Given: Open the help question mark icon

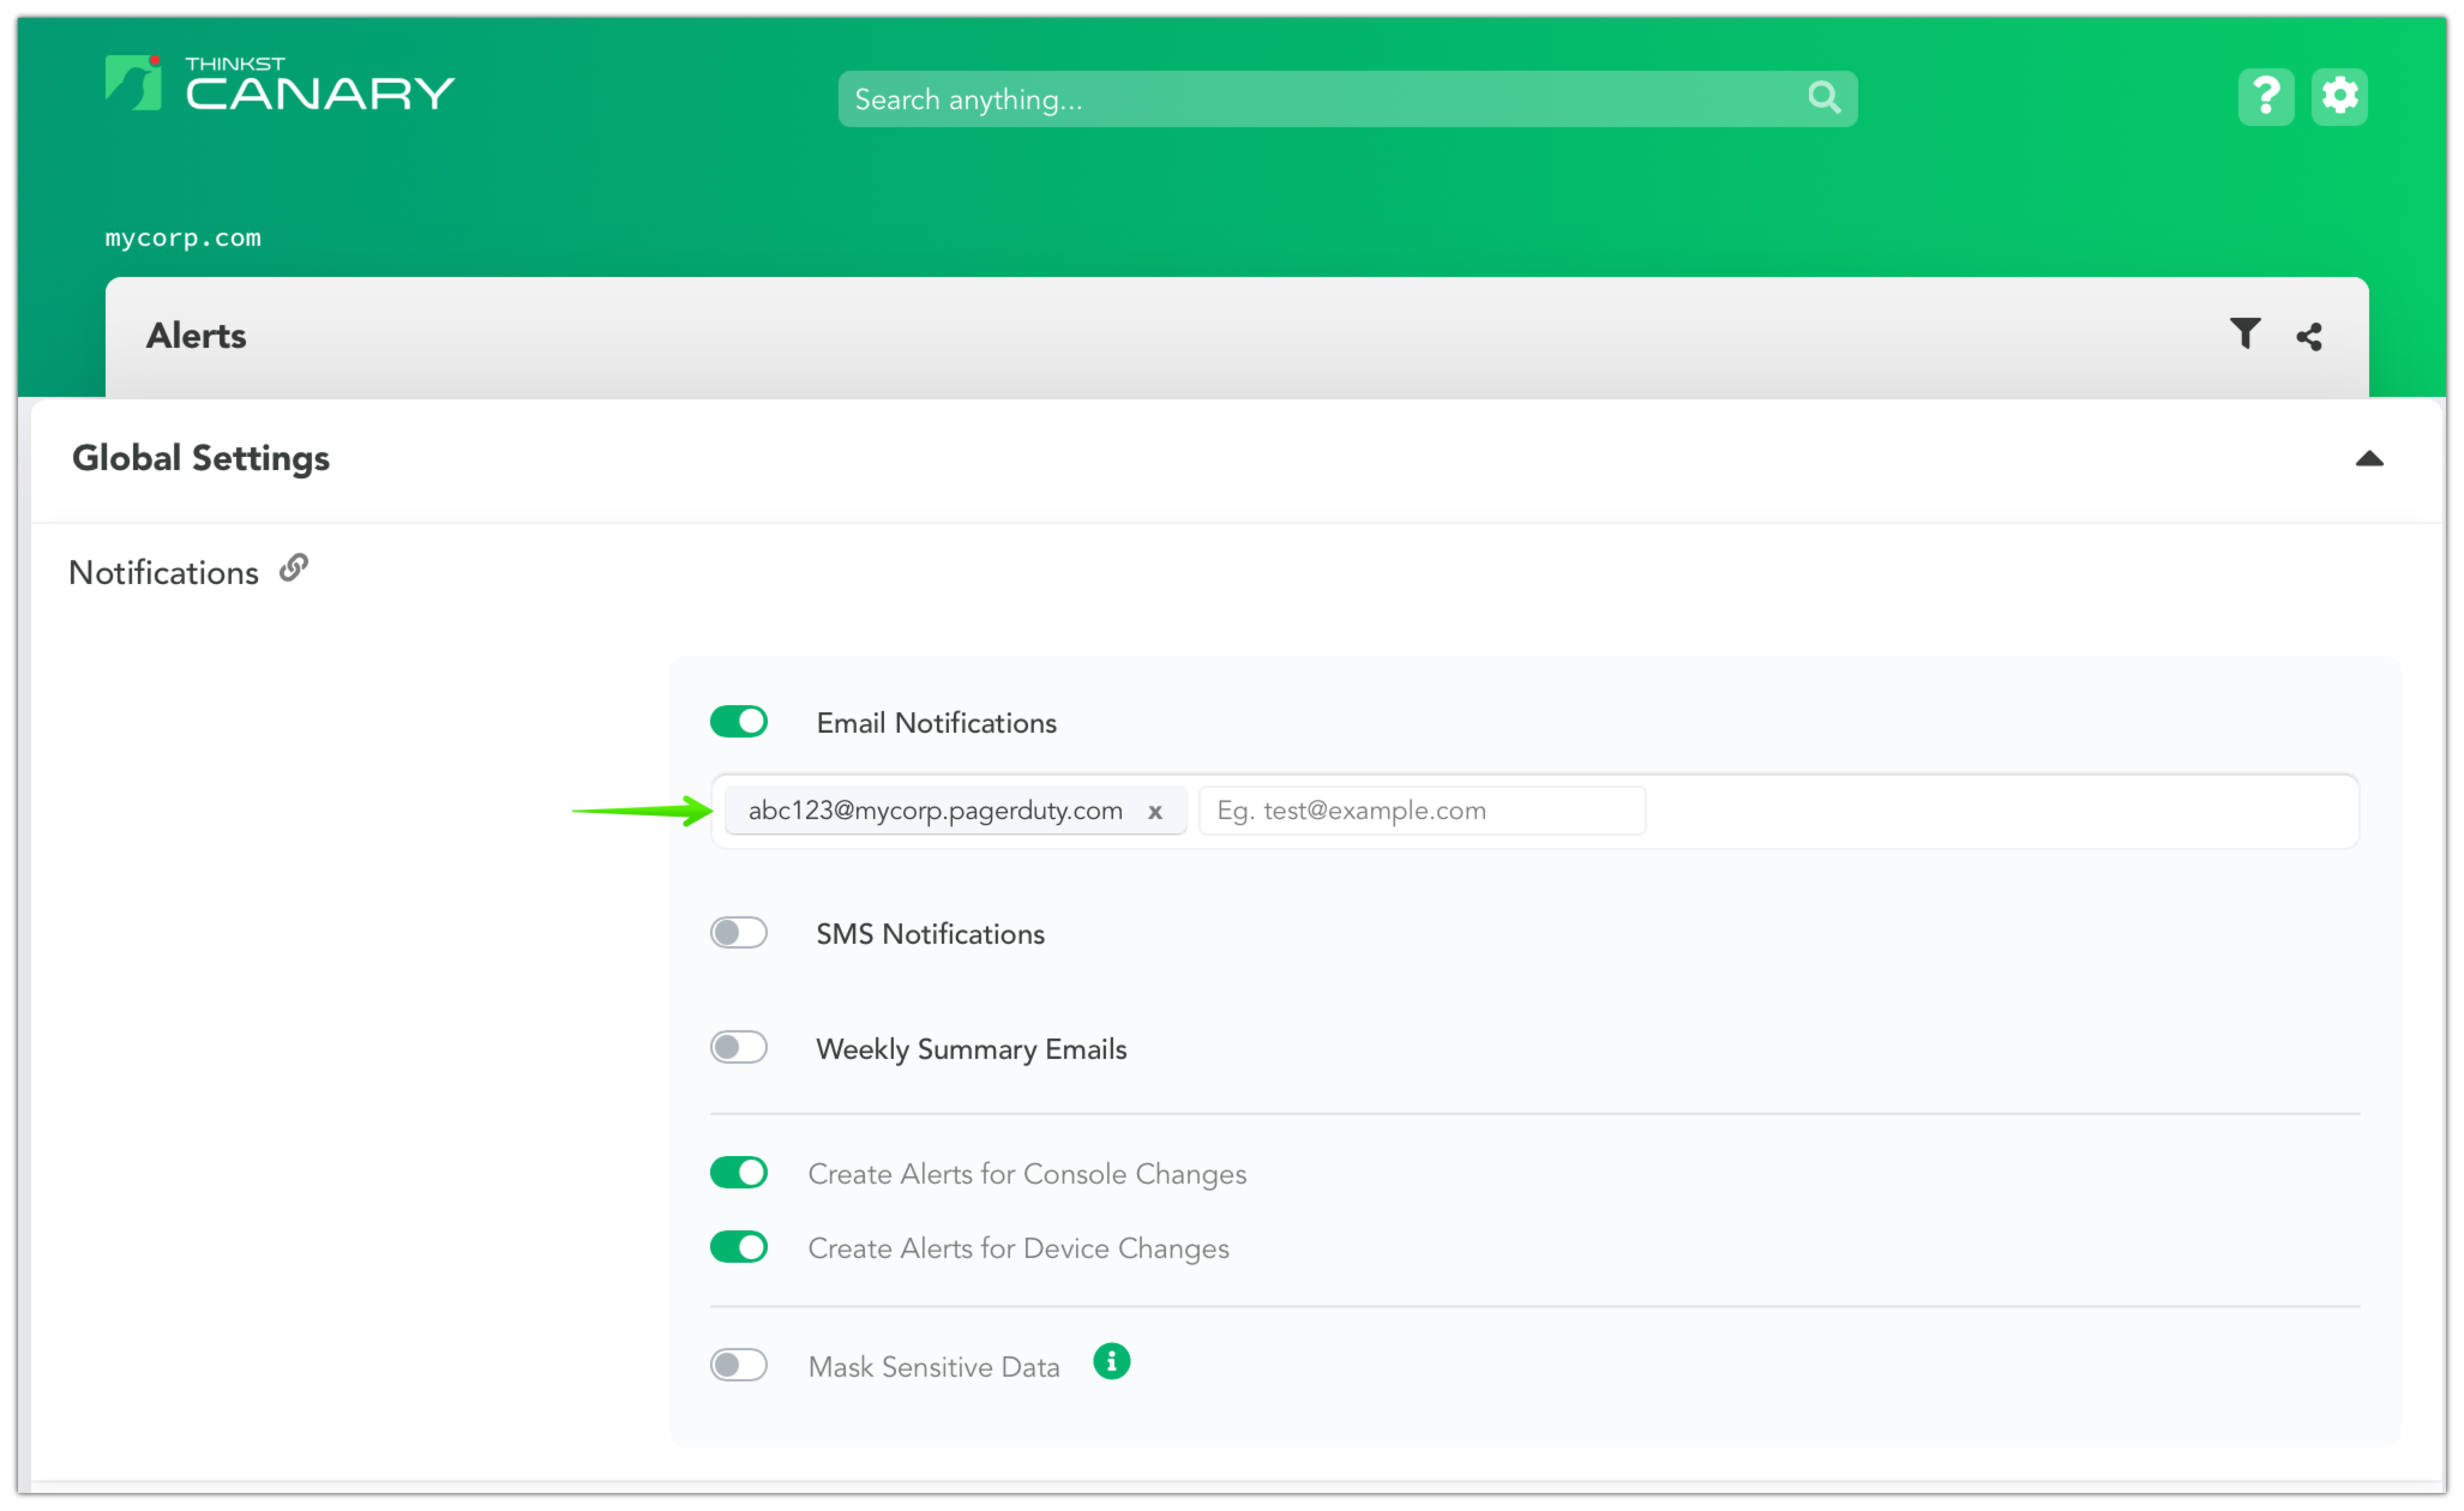Looking at the screenshot, I should (x=2265, y=97).
